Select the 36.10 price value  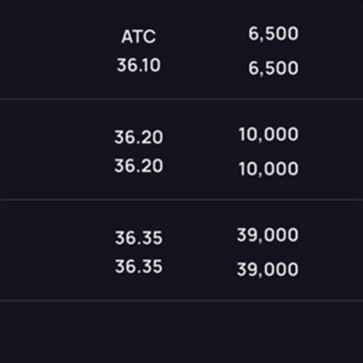pos(139,65)
